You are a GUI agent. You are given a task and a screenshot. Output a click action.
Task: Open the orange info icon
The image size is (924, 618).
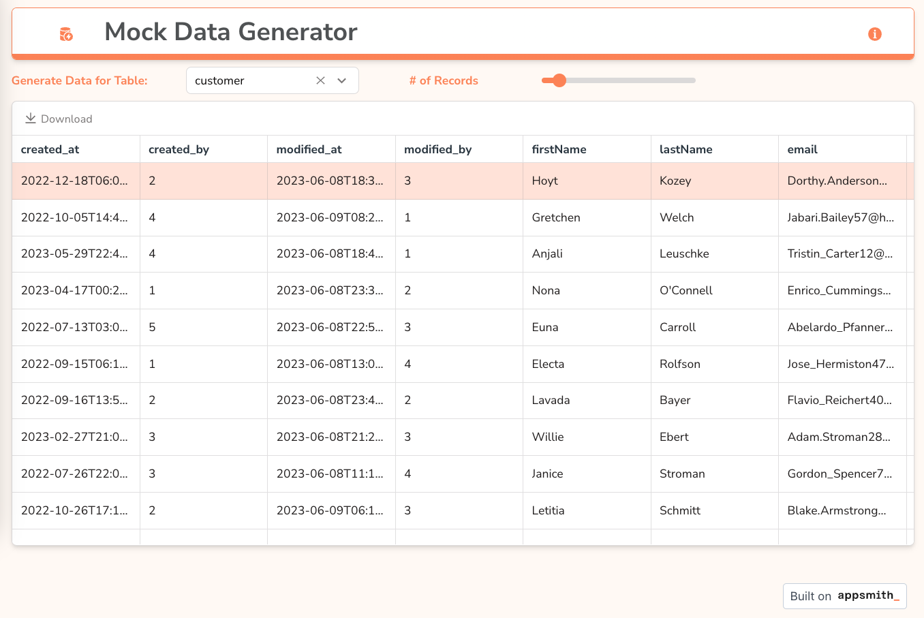[874, 34]
